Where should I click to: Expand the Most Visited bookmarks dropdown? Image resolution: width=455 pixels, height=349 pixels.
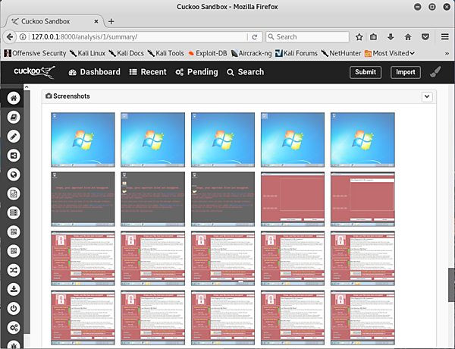point(391,53)
